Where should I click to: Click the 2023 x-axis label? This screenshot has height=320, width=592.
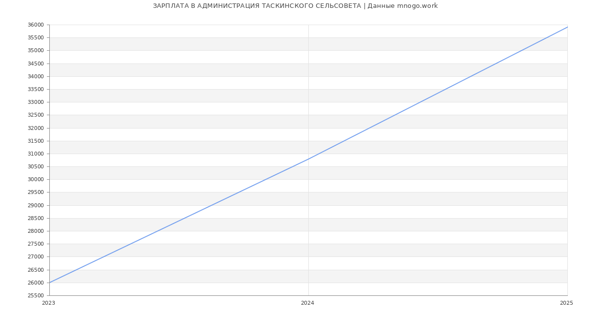tap(49, 303)
